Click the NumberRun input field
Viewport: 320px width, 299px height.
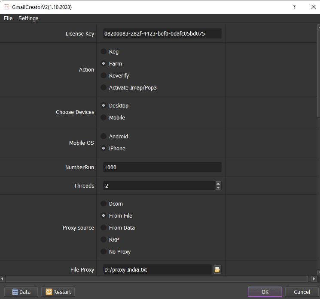tap(162, 167)
